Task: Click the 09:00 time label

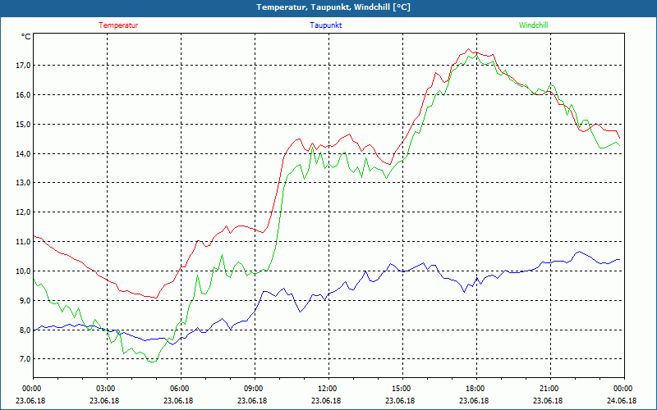Action: [x=255, y=389]
